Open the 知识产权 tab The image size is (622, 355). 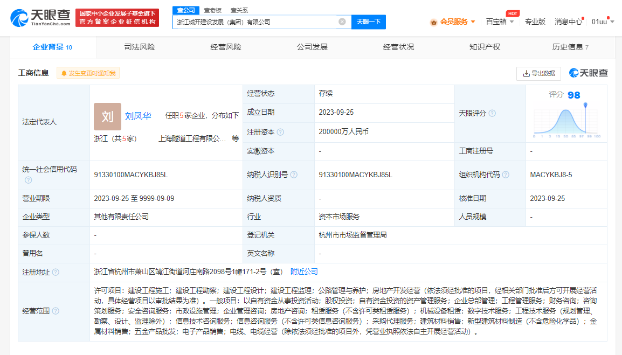tap(485, 47)
